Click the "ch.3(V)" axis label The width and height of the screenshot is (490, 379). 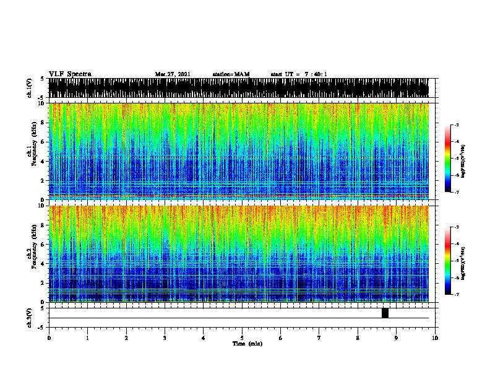point(30,318)
